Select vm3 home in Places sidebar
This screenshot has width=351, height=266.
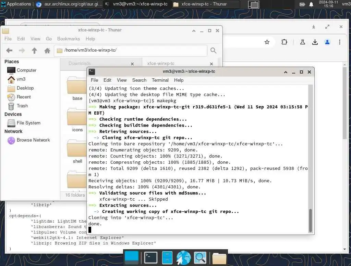[16, 79]
